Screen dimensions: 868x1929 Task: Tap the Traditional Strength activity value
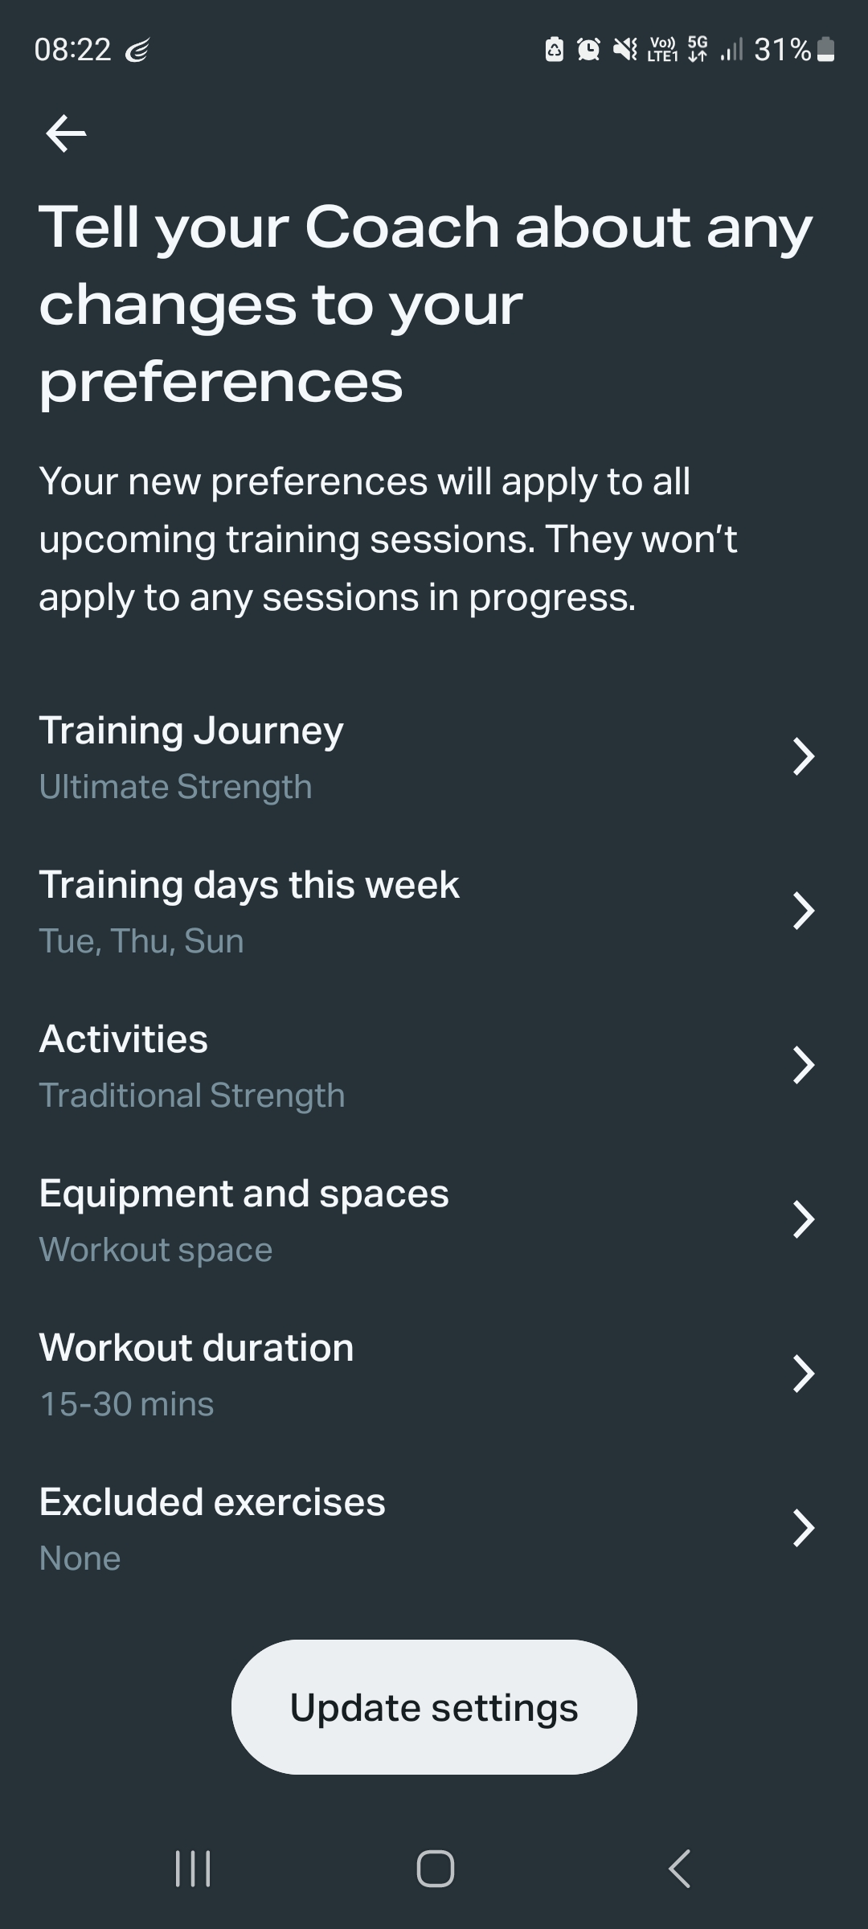coord(192,1096)
